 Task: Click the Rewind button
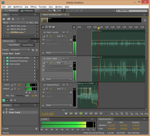[91, 113]
